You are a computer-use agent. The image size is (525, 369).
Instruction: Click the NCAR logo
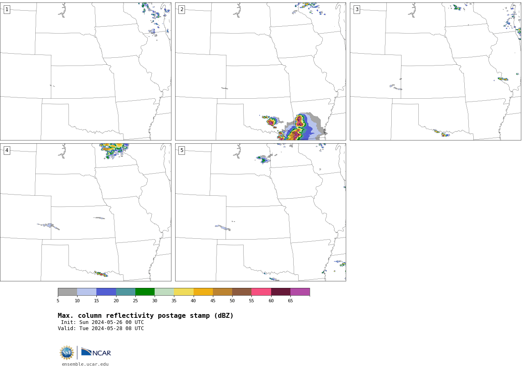[x=96, y=352]
